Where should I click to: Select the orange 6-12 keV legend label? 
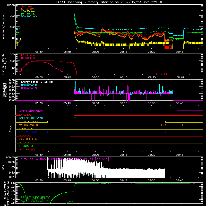click(x=28, y=9)
